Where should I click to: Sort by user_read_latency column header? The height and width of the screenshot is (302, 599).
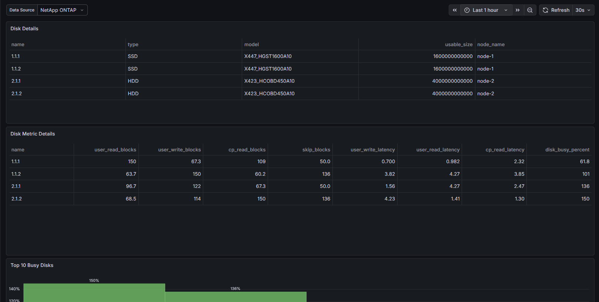point(438,150)
